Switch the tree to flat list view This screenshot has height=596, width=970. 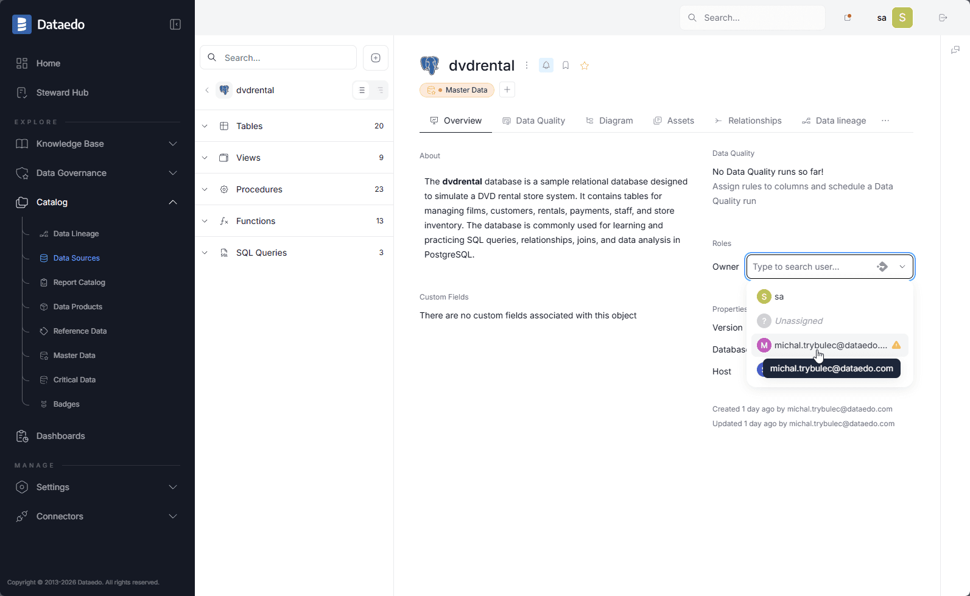coord(362,90)
